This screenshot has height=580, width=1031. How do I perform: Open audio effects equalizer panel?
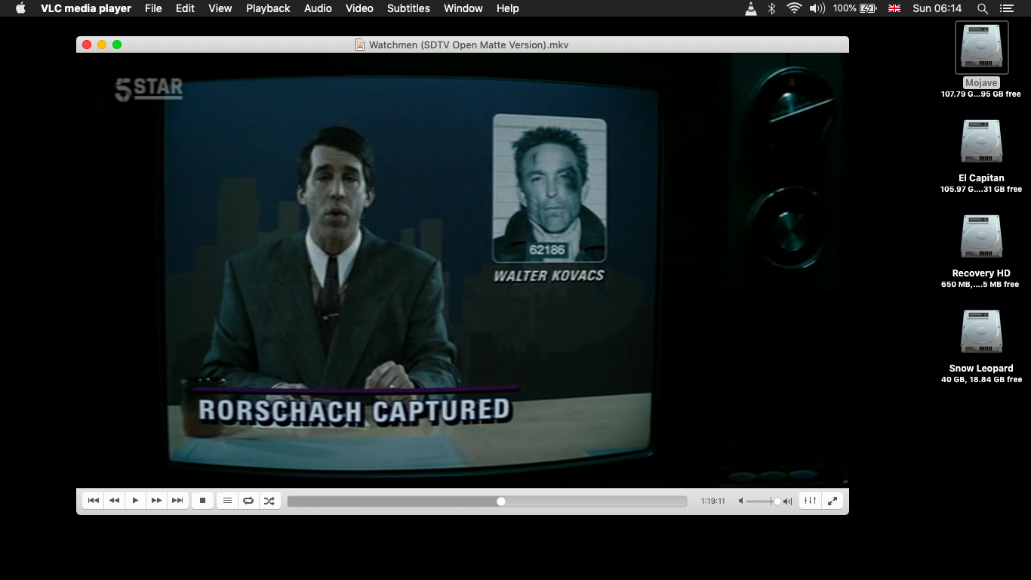[810, 501]
